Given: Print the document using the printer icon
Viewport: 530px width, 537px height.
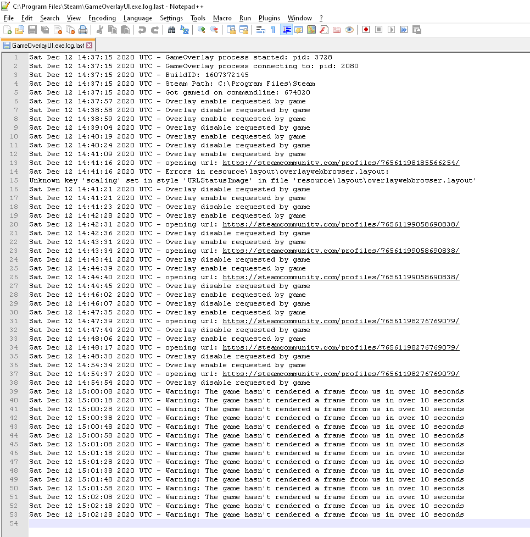Looking at the screenshot, I should coord(83,30).
